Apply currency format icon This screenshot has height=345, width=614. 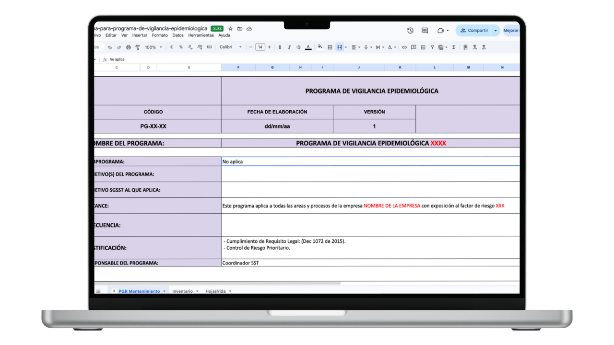(x=172, y=47)
